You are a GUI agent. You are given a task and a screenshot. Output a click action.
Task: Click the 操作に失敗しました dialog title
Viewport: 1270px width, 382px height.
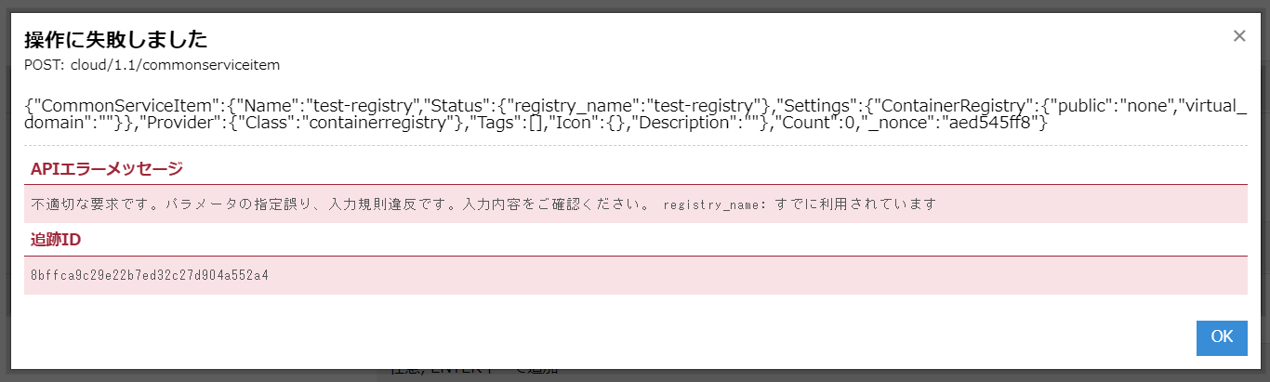pos(115,39)
